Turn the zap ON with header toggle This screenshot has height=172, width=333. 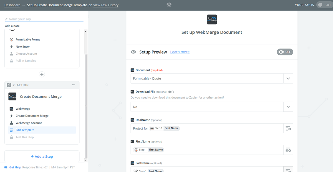(324, 5)
